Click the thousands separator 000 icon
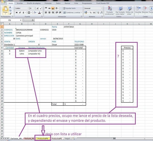The height and width of the screenshot is (141, 153). click(94, 13)
